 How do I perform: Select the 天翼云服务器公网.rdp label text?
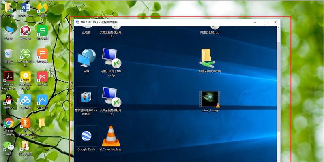pos(111,34)
